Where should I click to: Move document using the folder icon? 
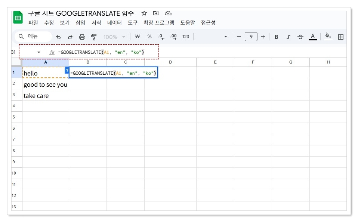coord(156,13)
